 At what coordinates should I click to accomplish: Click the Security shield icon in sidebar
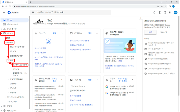click(5, 110)
